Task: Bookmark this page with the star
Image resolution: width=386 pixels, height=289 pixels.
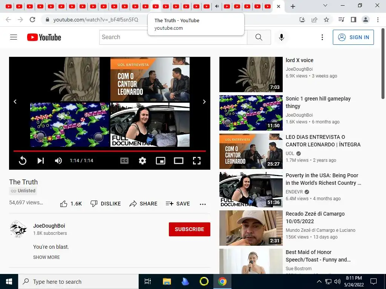Action: [326, 20]
